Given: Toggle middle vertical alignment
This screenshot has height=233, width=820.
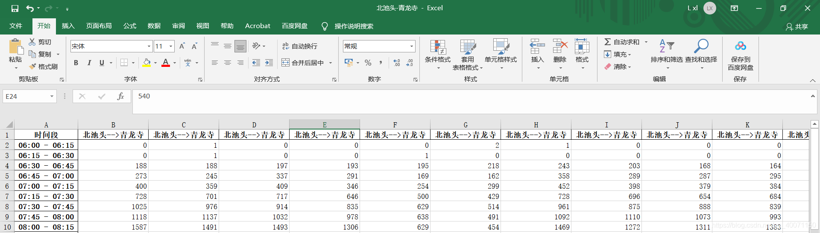Looking at the screenshot, I should [x=228, y=46].
